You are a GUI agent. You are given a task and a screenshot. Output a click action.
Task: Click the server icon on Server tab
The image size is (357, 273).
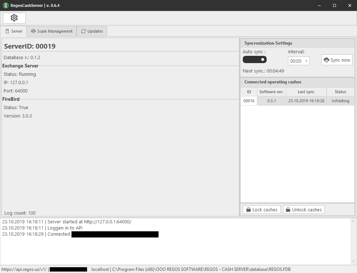7,31
